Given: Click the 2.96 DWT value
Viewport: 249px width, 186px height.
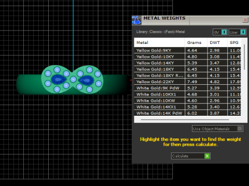Looking at the screenshot, I should pos(215,101).
